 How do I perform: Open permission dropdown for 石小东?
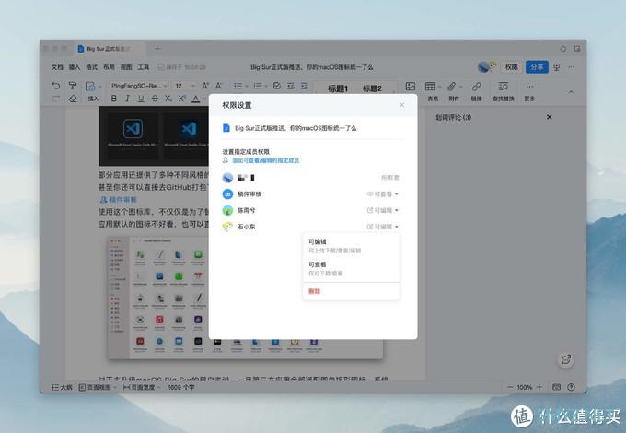coord(382,227)
